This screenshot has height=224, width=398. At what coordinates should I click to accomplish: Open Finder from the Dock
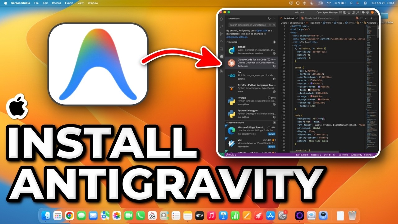tap(46, 215)
